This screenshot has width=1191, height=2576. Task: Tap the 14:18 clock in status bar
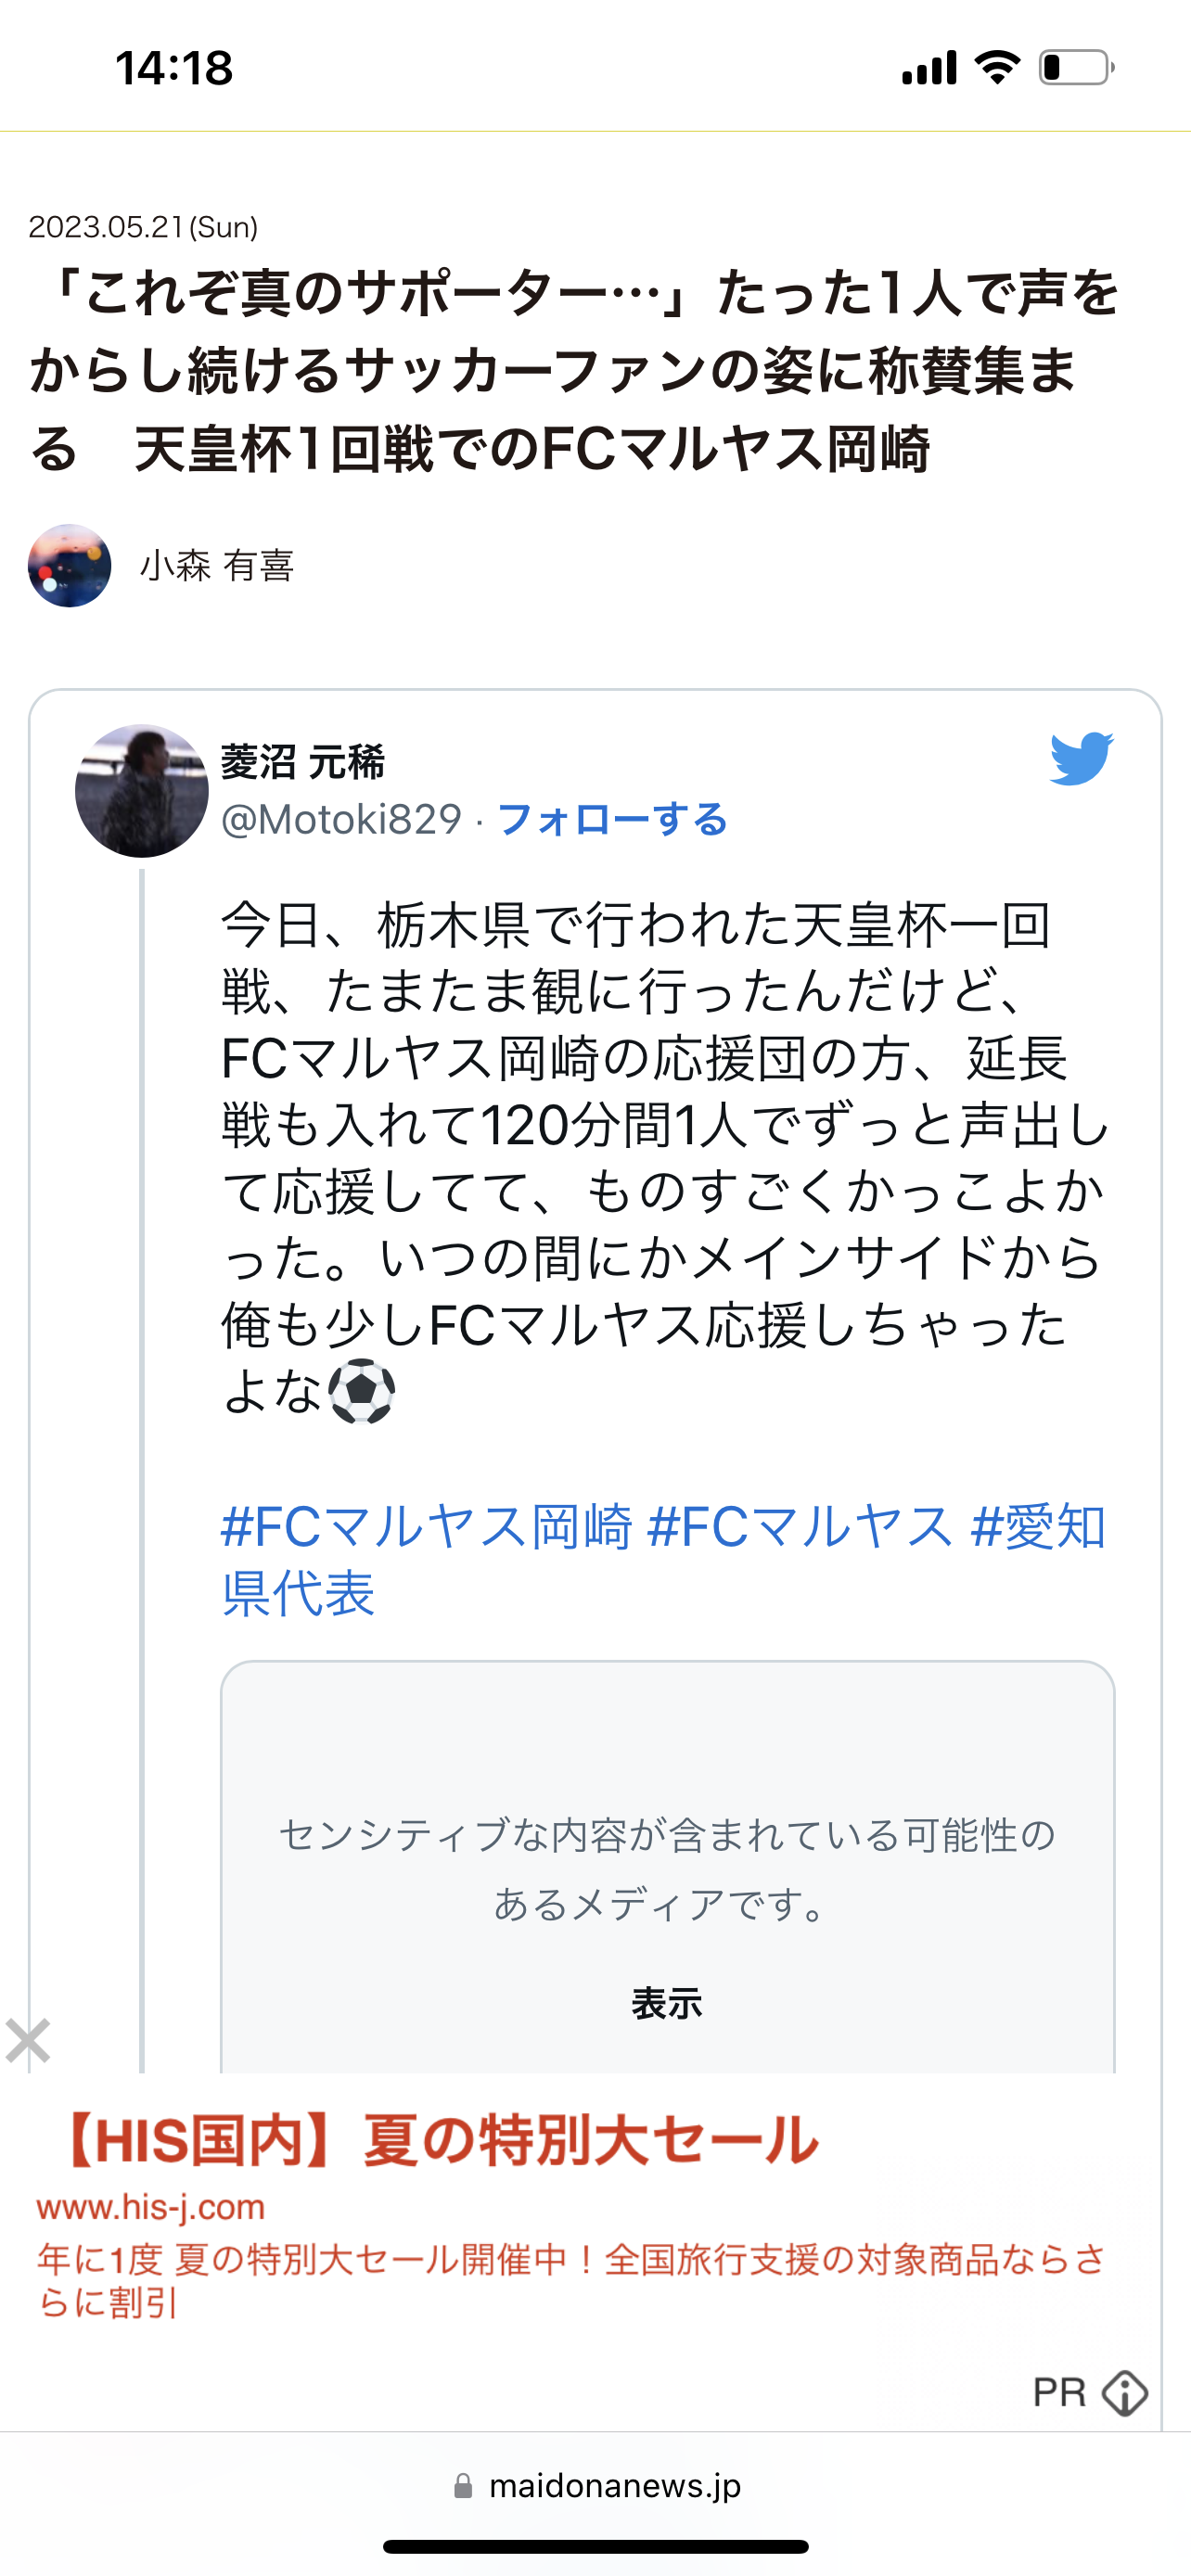174,68
